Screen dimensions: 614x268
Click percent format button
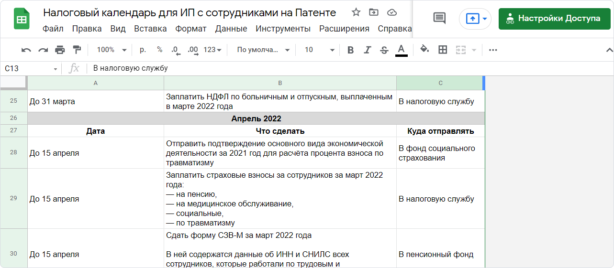click(x=159, y=50)
